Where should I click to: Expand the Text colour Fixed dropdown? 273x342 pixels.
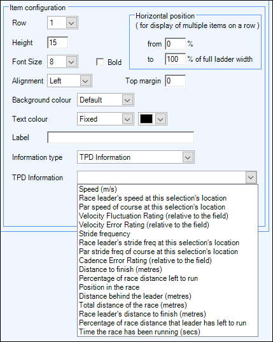127,119
